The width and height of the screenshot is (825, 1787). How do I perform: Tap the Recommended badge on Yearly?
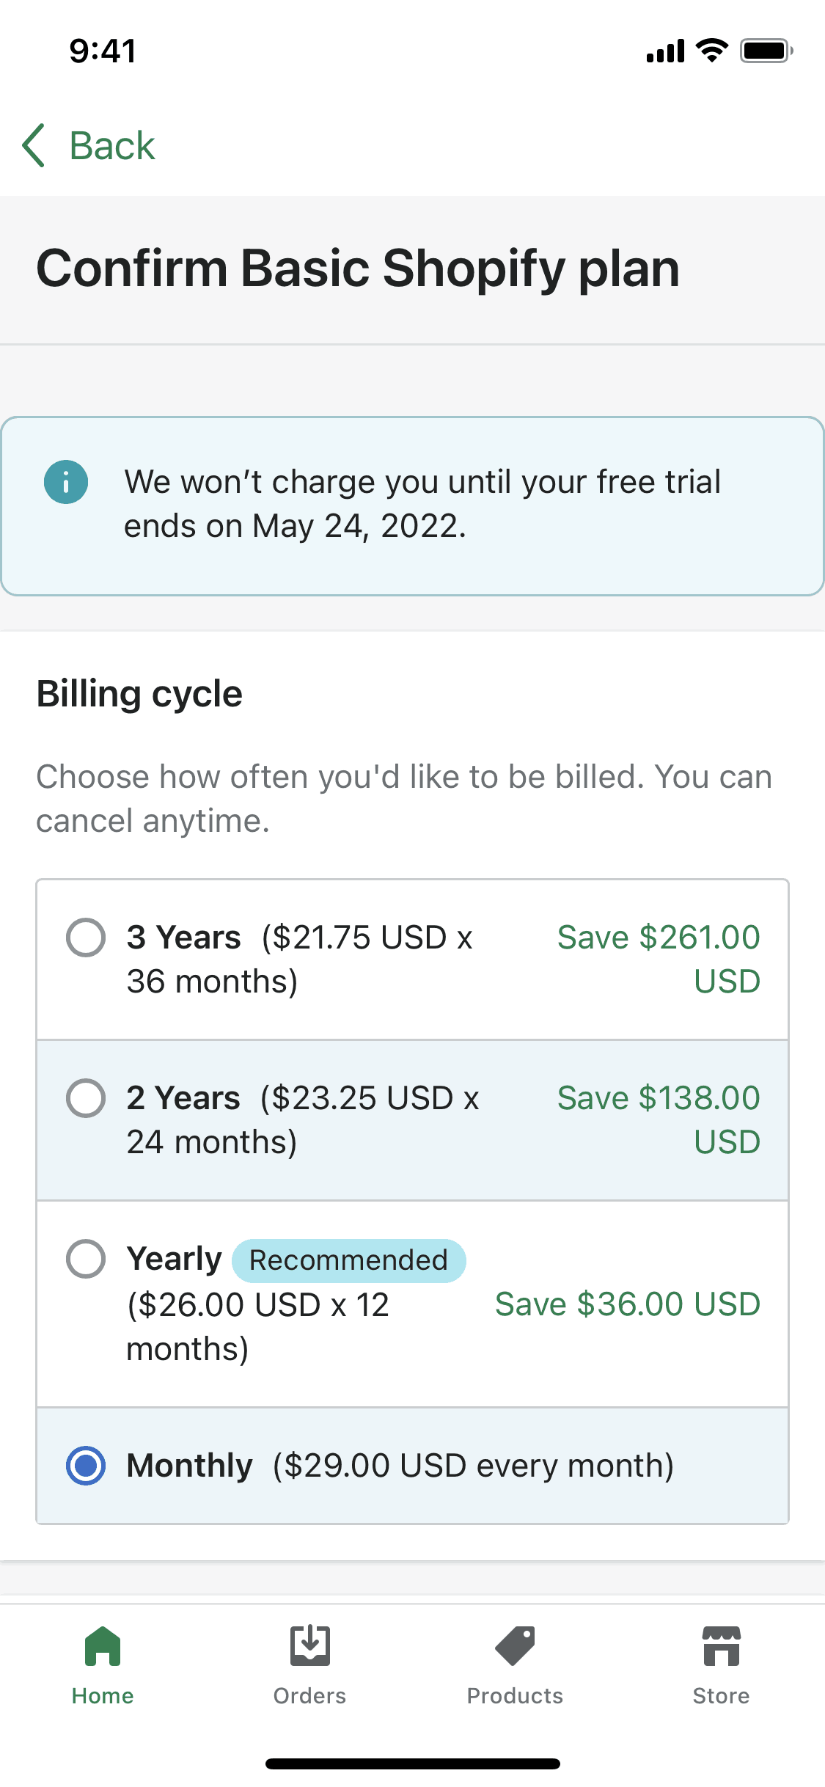point(348,1260)
